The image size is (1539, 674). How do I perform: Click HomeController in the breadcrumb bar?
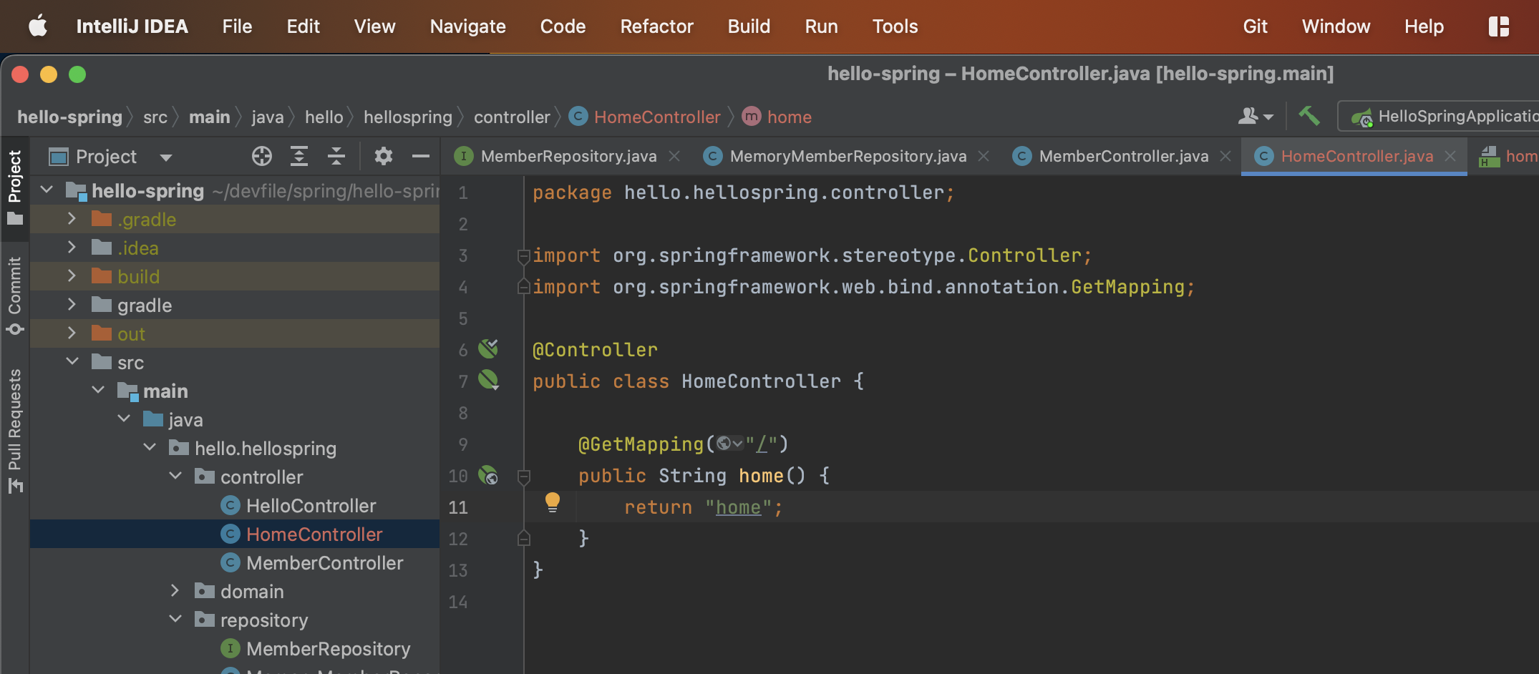click(656, 117)
